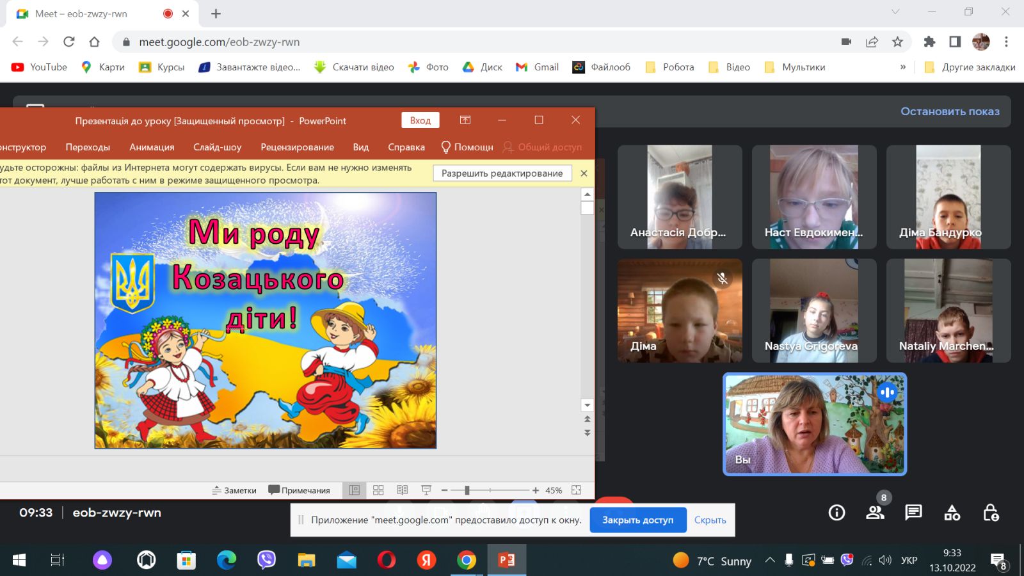Screen dimensions: 1024x576
Task: Switch to slide sorter view
Action: coord(378,490)
